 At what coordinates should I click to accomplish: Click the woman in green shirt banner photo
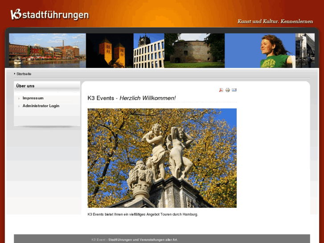[260, 51]
